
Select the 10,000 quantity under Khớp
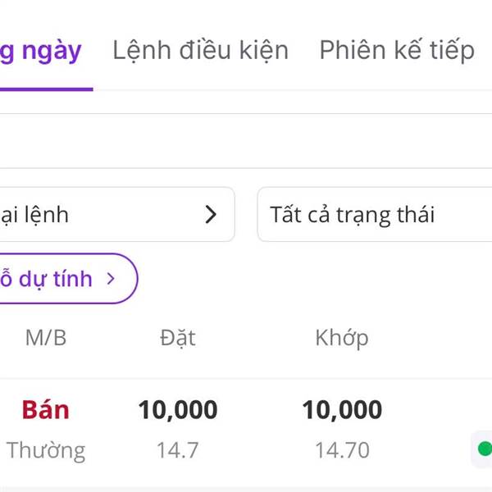click(342, 409)
